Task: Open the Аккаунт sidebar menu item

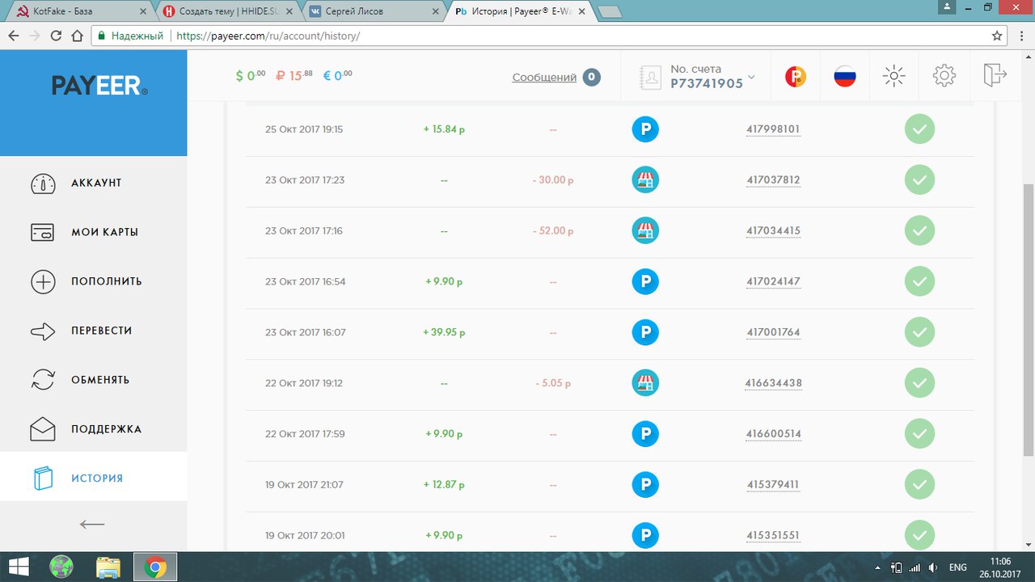Action: [95, 183]
